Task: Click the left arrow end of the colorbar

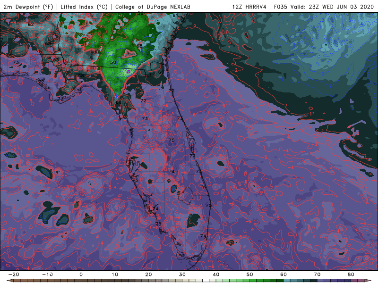Action: pos(9,281)
